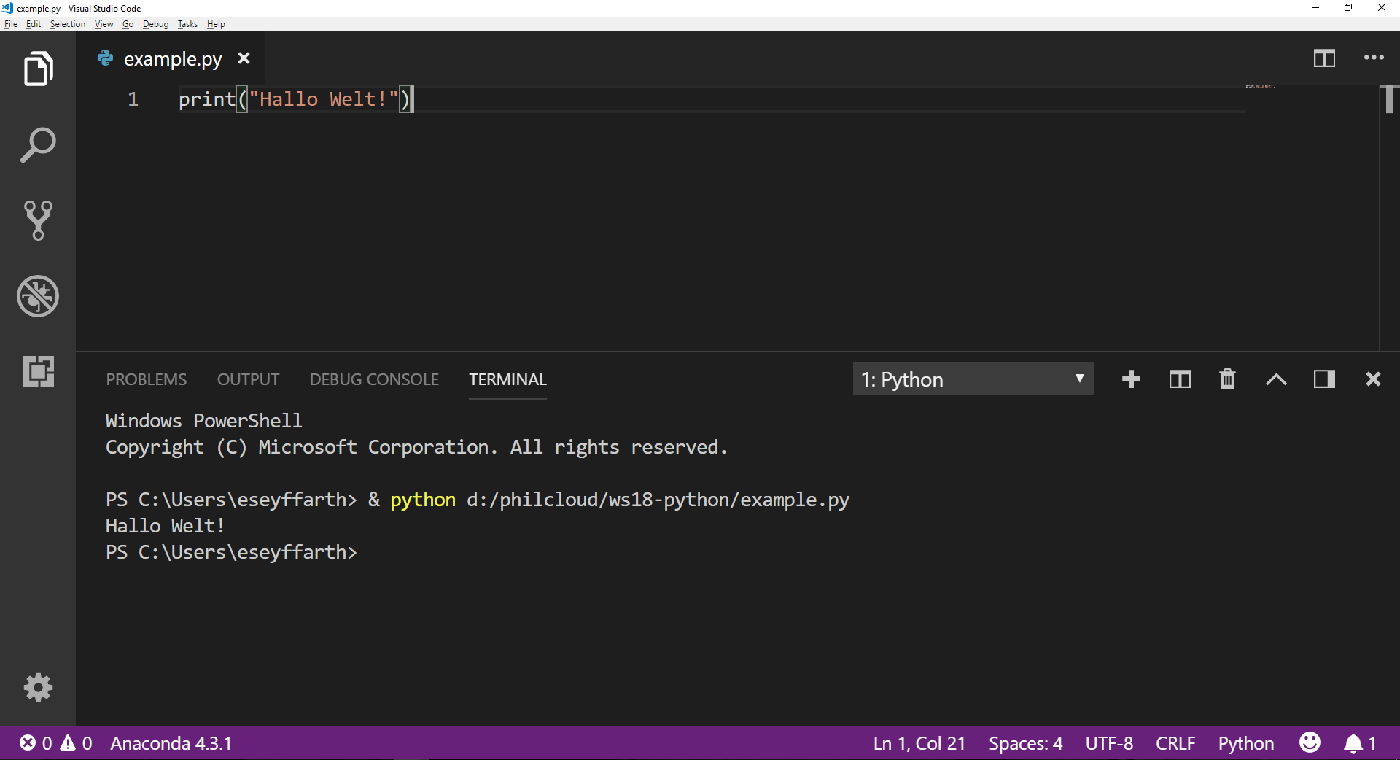Go to line via Ln 1, Col 21
The image size is (1400, 760).
[919, 743]
